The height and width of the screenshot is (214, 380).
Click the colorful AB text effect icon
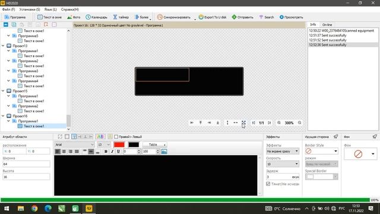100,137
